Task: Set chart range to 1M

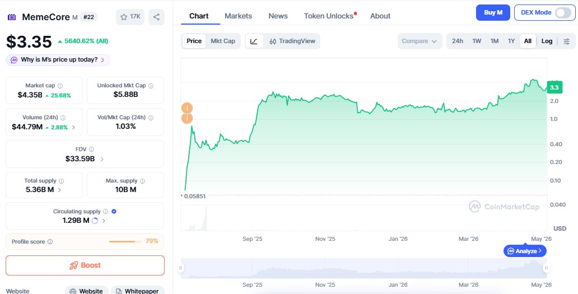Action: pyautogui.click(x=495, y=41)
